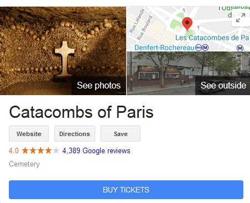
Task: Open the See photos overlay
Action: click(x=98, y=86)
